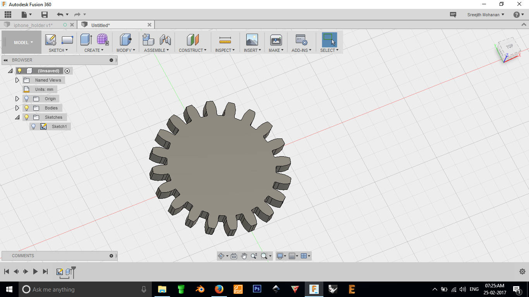The height and width of the screenshot is (297, 529).
Task: Click the Orbit navigation icon
Action: click(x=221, y=256)
